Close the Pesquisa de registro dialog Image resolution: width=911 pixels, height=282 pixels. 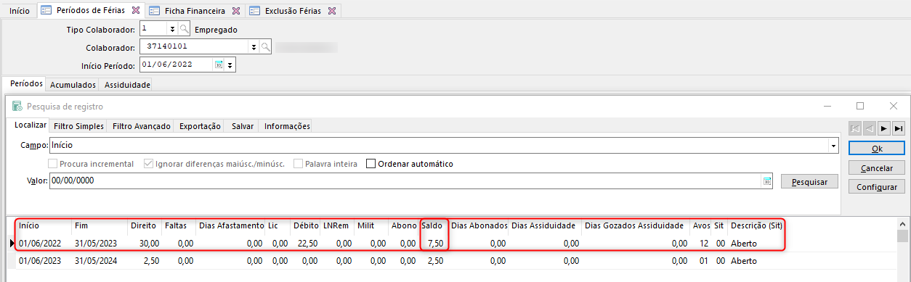894,106
